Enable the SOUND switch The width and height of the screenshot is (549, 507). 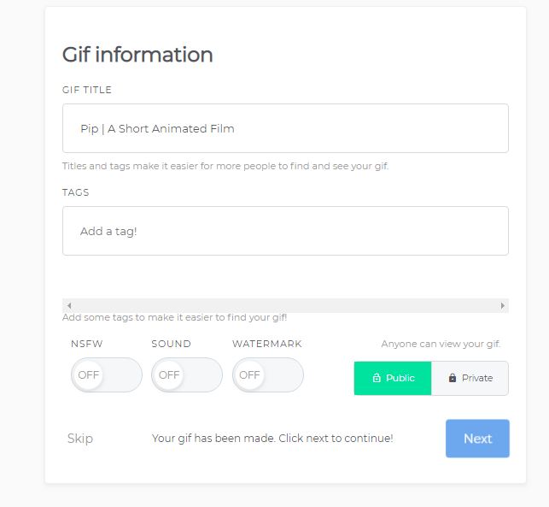click(186, 374)
